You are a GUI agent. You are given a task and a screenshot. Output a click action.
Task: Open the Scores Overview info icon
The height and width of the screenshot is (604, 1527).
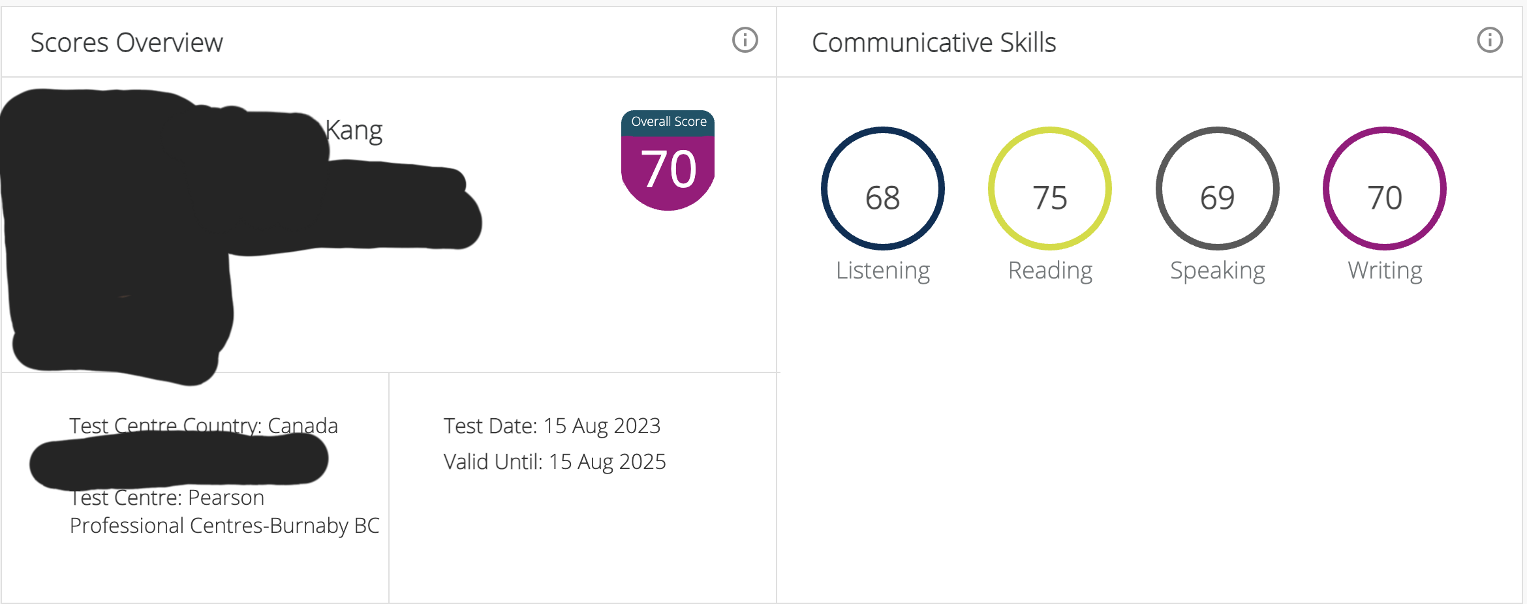tap(745, 40)
